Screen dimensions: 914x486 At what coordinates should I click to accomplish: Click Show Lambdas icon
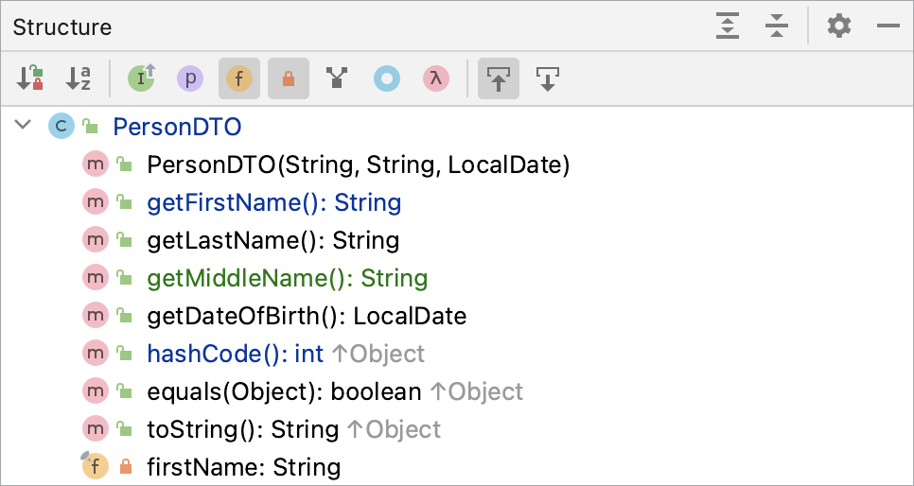[x=435, y=78]
